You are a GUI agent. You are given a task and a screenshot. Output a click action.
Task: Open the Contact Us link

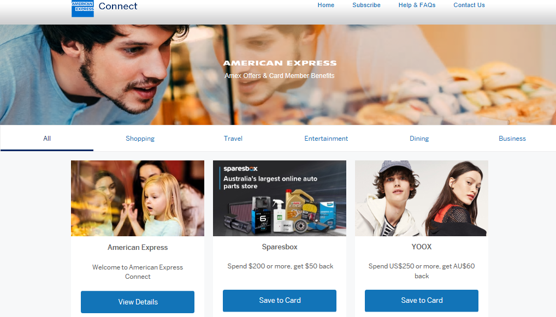(469, 5)
